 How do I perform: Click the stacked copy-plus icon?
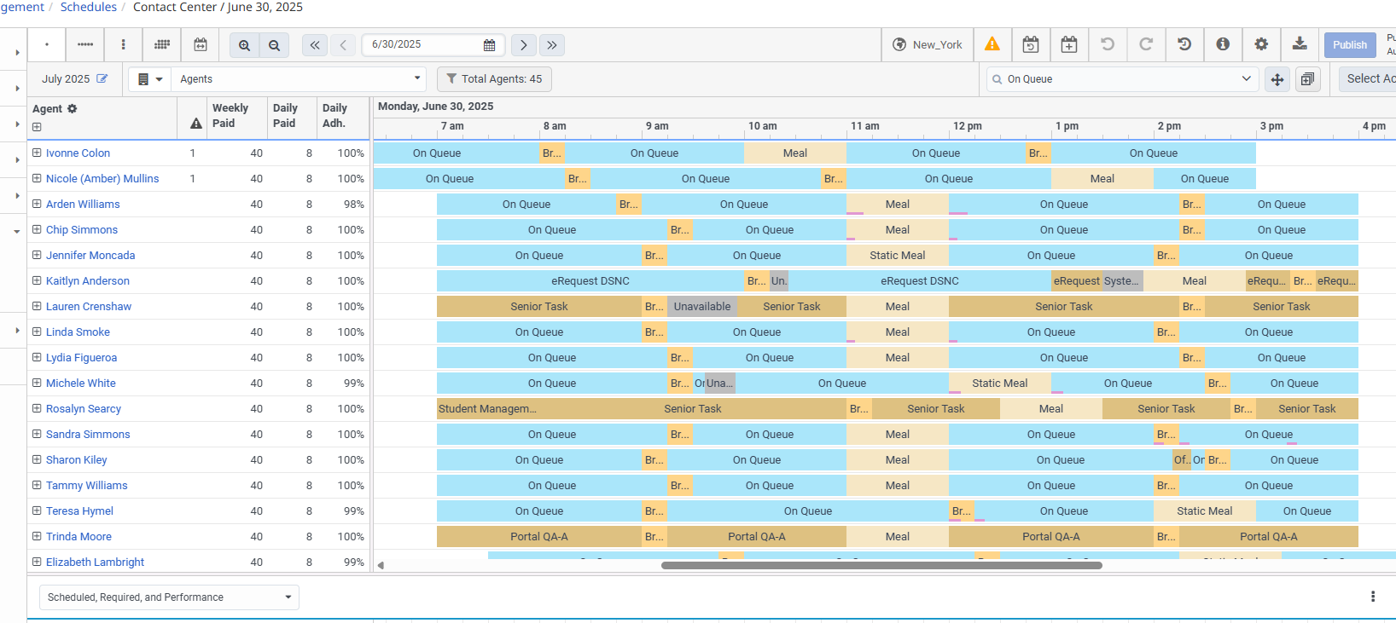pyautogui.click(x=1307, y=79)
